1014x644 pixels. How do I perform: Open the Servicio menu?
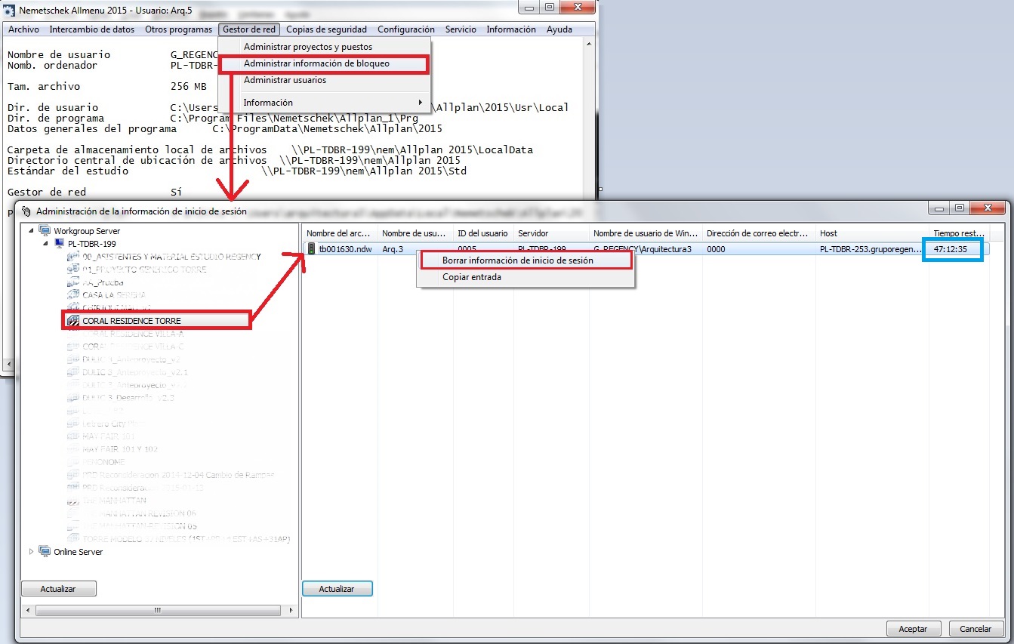click(461, 29)
